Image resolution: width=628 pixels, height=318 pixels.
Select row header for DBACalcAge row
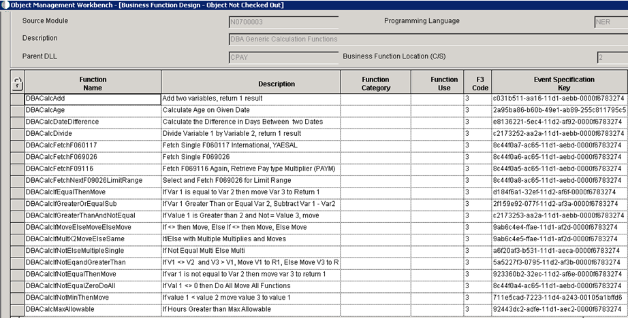tap(18, 111)
